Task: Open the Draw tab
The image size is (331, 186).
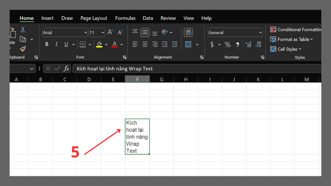Action: pos(67,18)
